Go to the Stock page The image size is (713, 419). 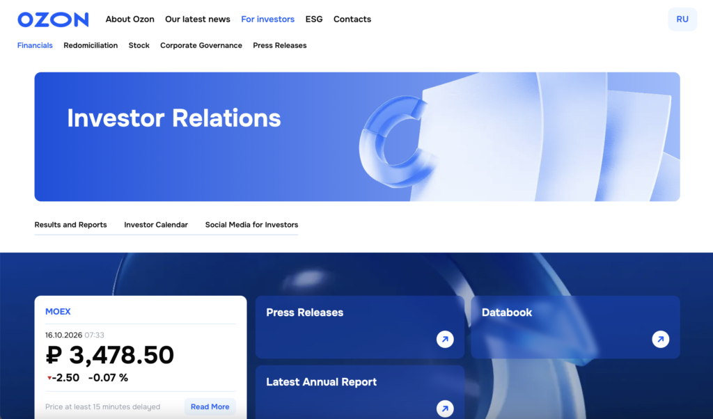pyautogui.click(x=139, y=45)
